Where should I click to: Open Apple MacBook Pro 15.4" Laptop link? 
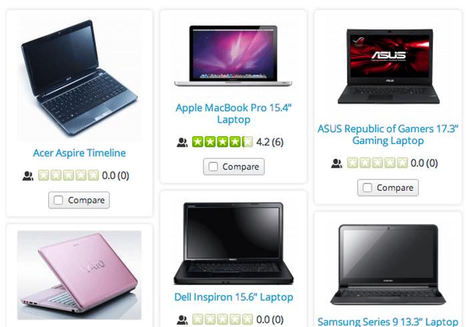point(233,113)
